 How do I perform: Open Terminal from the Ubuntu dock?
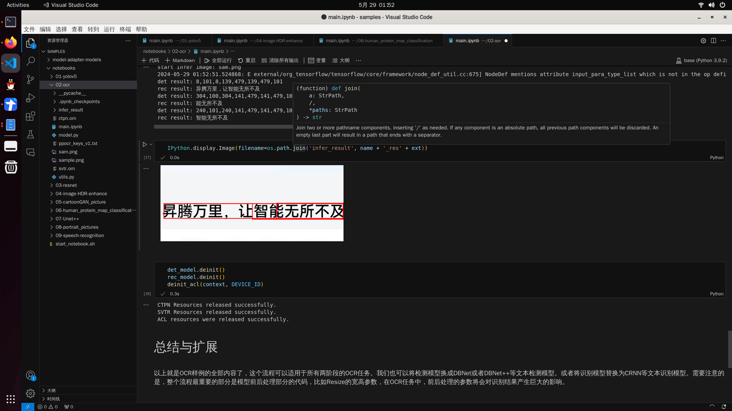coord(11,22)
